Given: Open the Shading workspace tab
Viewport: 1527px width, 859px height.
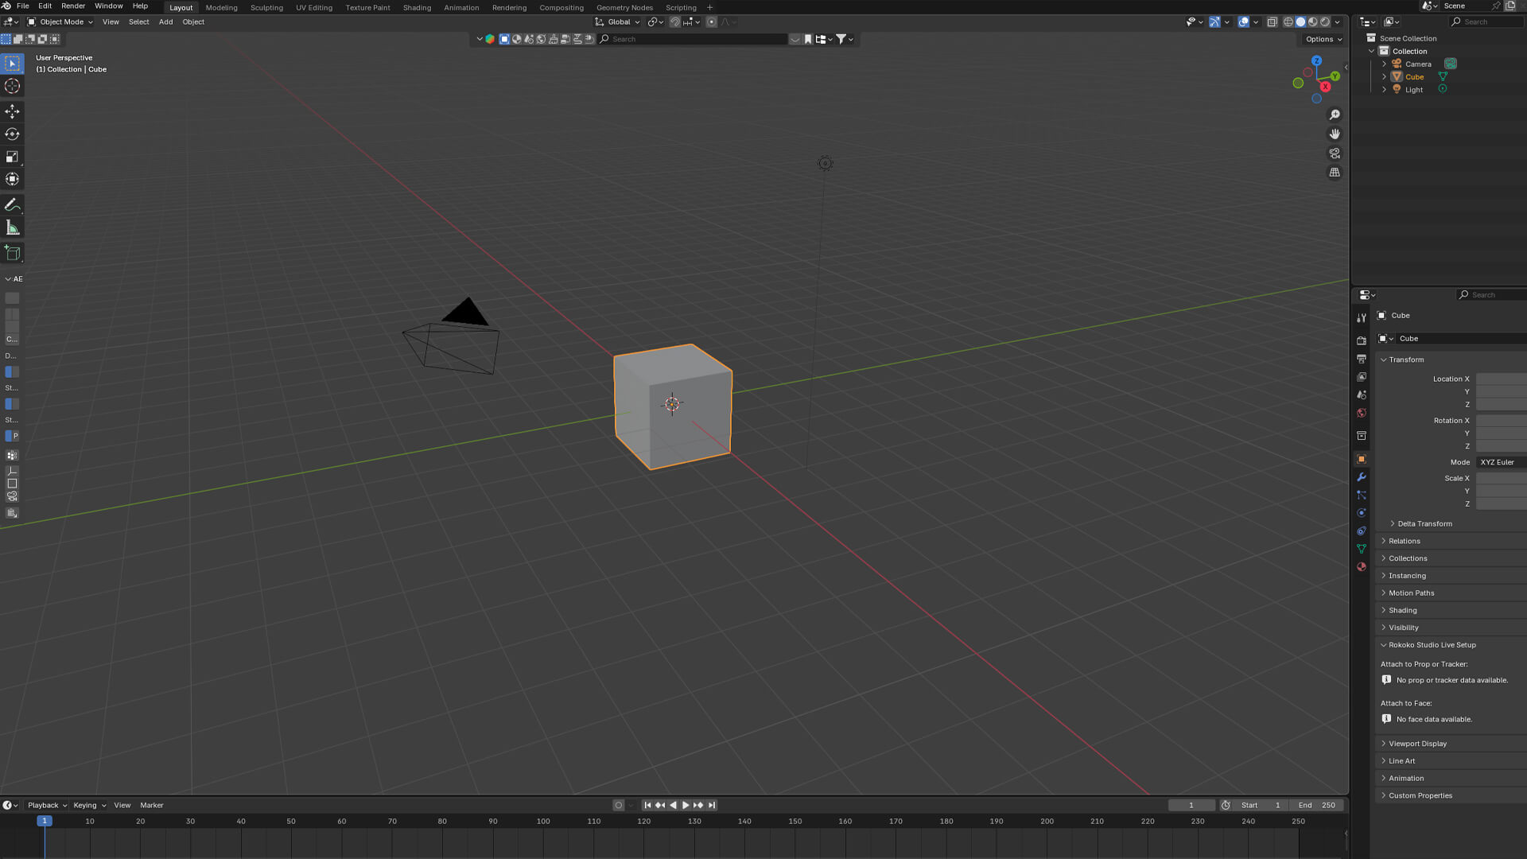Looking at the screenshot, I should click(417, 8).
